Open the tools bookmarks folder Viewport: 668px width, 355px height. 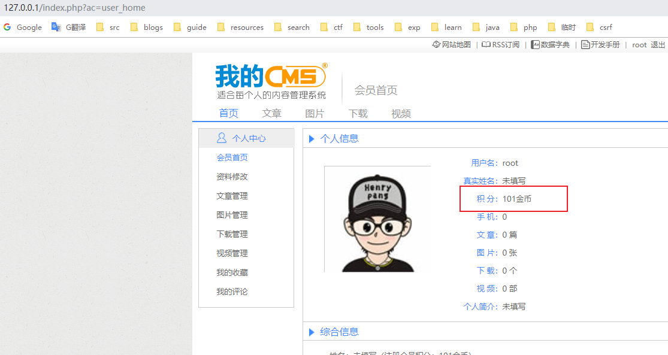[368, 27]
